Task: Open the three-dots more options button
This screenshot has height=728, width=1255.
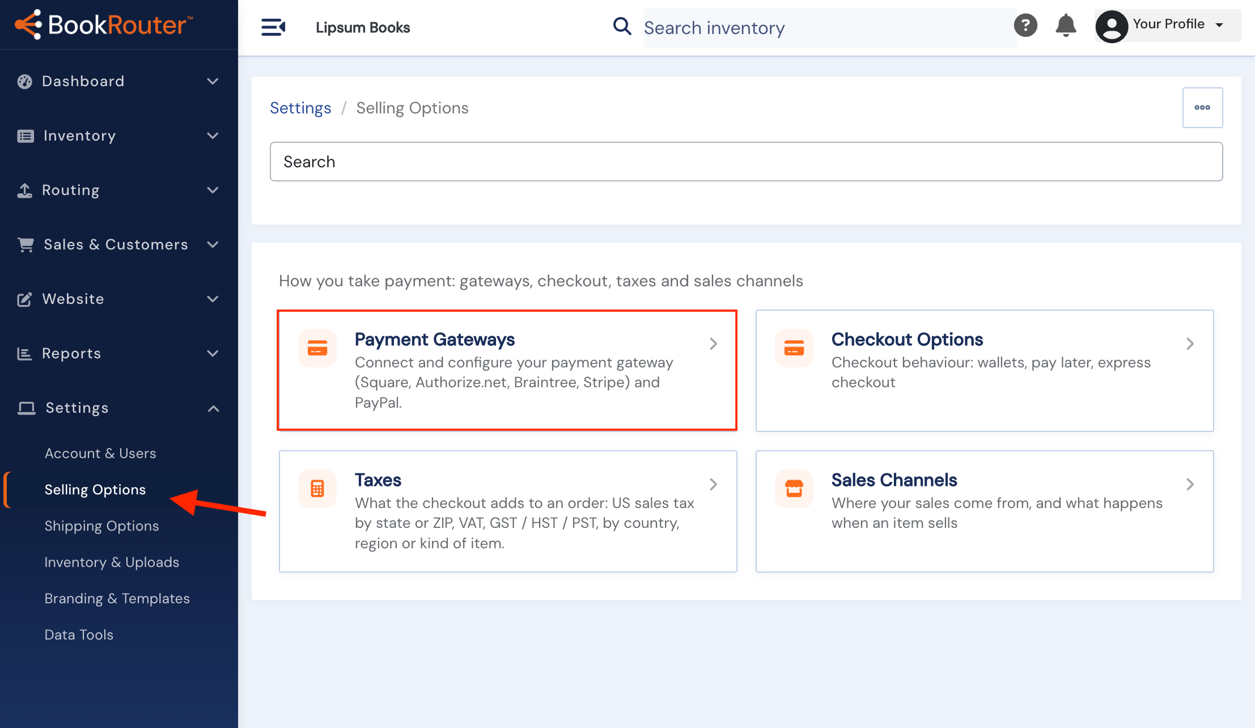Action: click(1202, 107)
